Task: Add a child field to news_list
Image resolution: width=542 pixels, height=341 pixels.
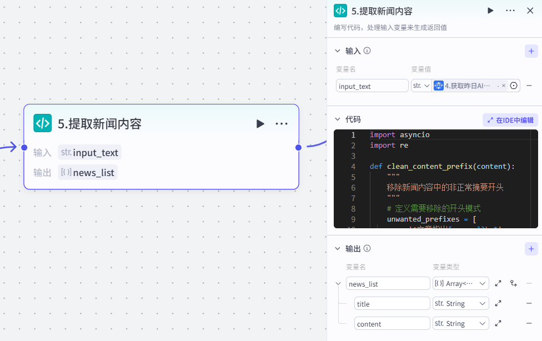Action: (x=514, y=284)
